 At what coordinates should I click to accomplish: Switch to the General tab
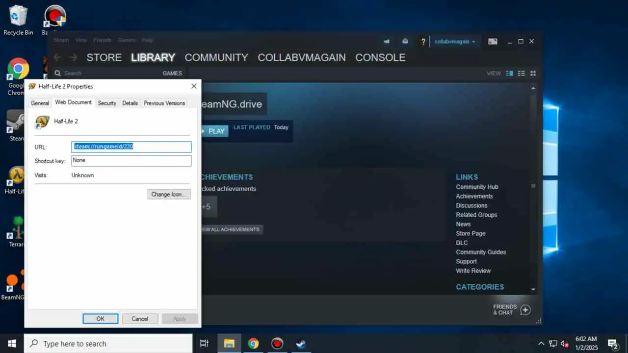tap(40, 103)
